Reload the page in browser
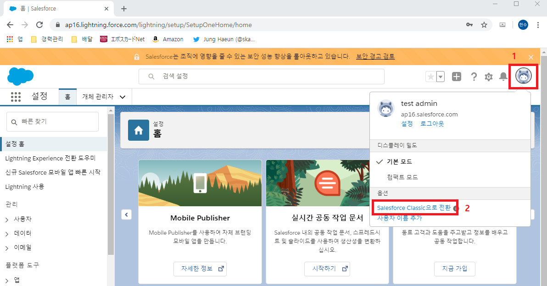Viewport: 547px width, 286px height. pyautogui.click(x=39, y=25)
